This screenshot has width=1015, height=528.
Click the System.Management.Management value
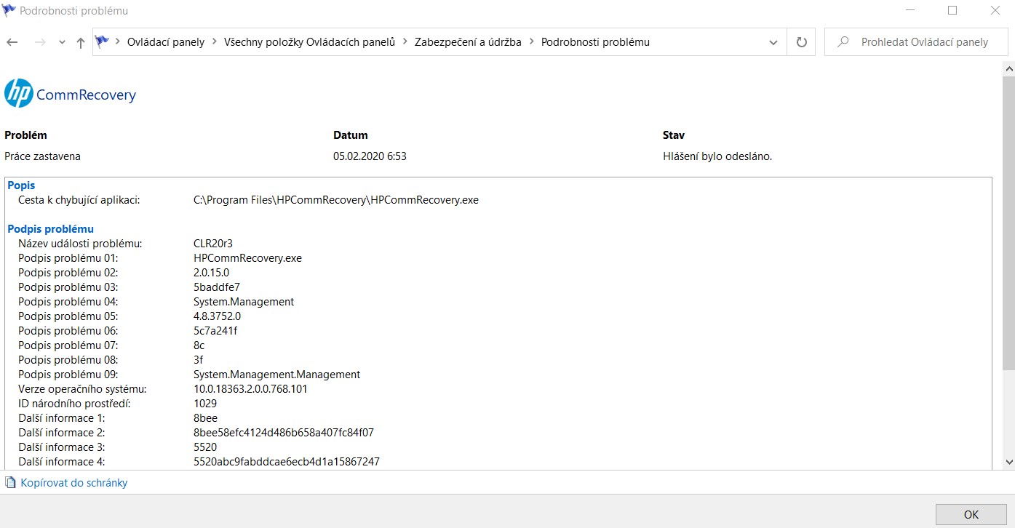coord(276,375)
